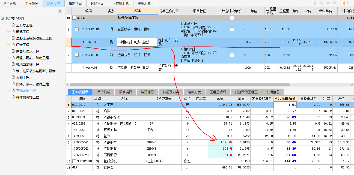
Task: Click the 损耗率 column header
Action: click(x=201, y=99)
